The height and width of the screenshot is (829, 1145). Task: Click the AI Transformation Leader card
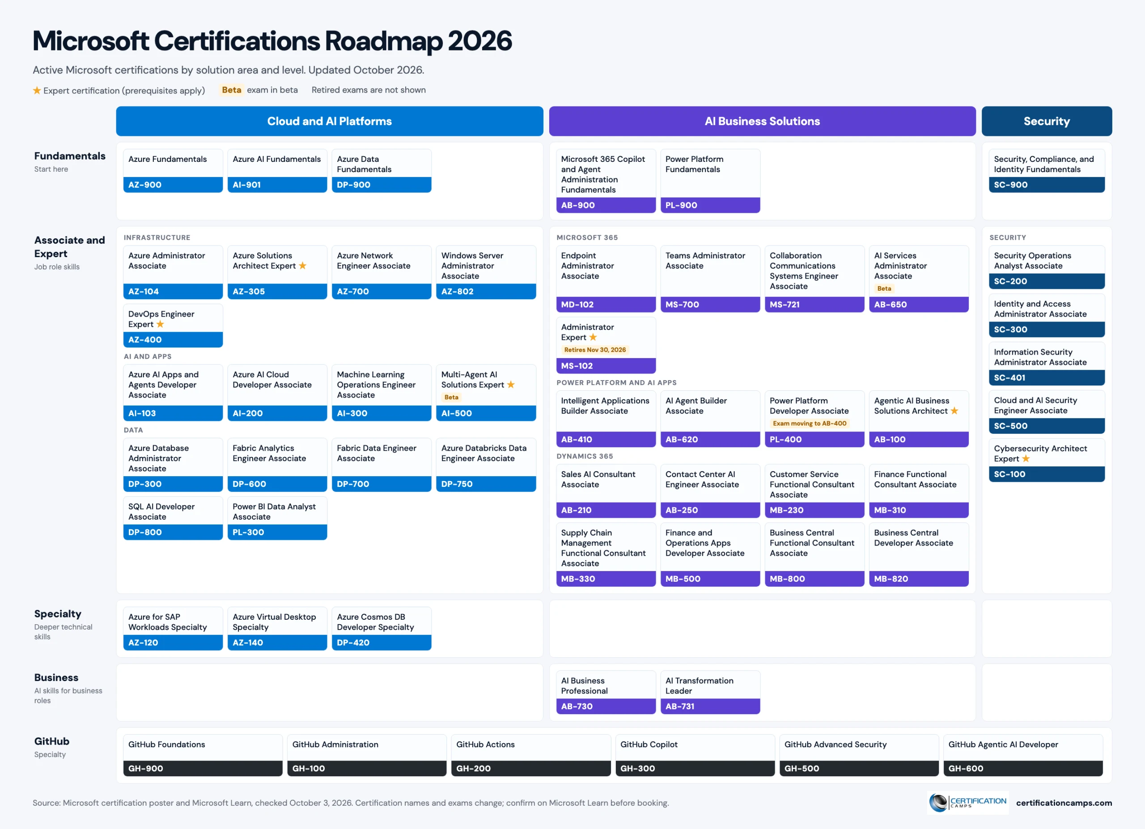(710, 692)
